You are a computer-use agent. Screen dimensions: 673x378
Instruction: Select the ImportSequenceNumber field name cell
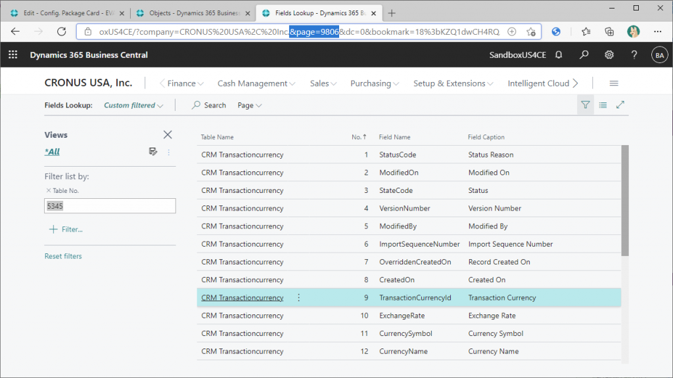pyautogui.click(x=419, y=244)
